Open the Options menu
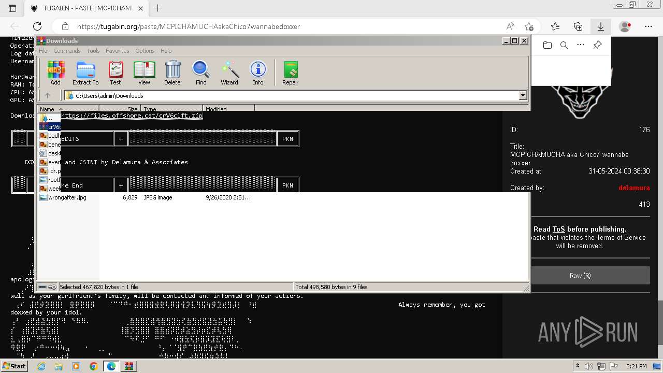 (145, 51)
